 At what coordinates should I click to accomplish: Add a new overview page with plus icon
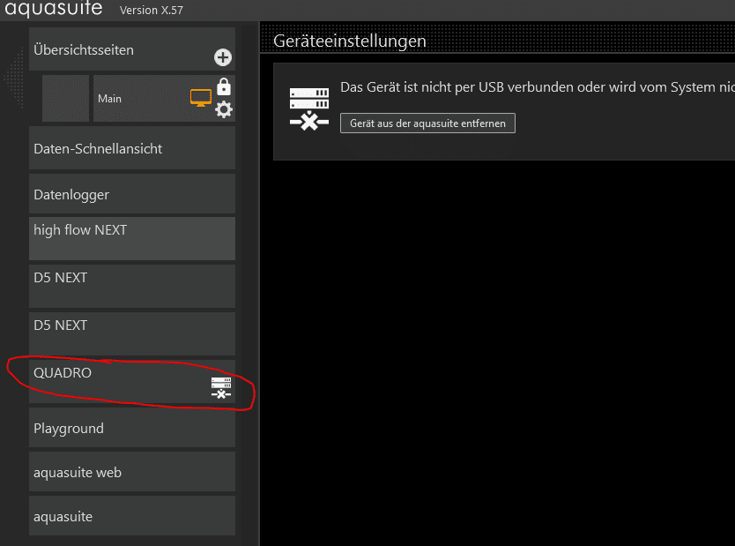pyautogui.click(x=223, y=57)
